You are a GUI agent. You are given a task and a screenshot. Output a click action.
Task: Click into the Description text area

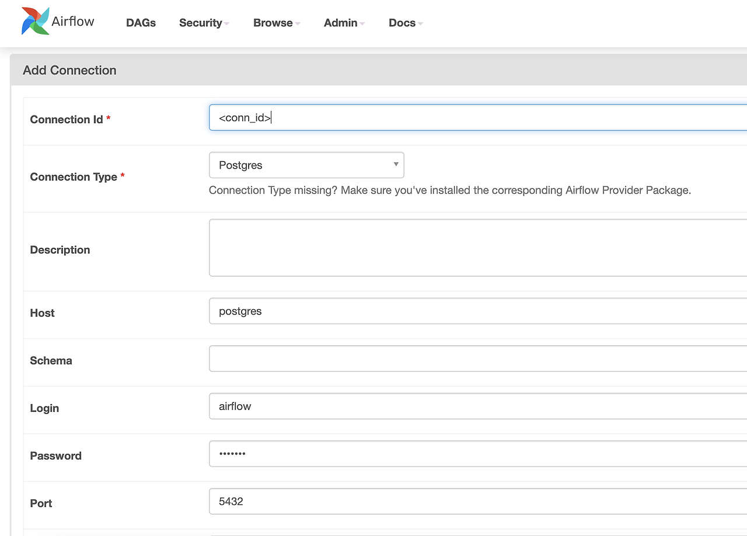[x=478, y=247]
